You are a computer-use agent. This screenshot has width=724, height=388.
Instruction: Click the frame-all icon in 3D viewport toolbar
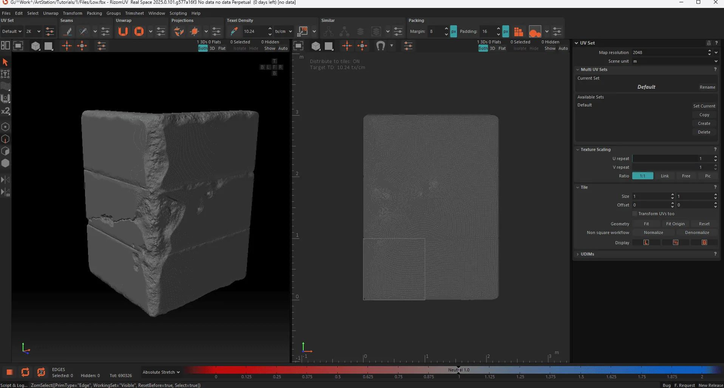click(x=18, y=46)
